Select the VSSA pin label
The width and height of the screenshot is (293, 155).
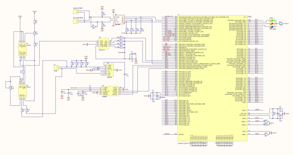pyautogui.click(x=244, y=131)
